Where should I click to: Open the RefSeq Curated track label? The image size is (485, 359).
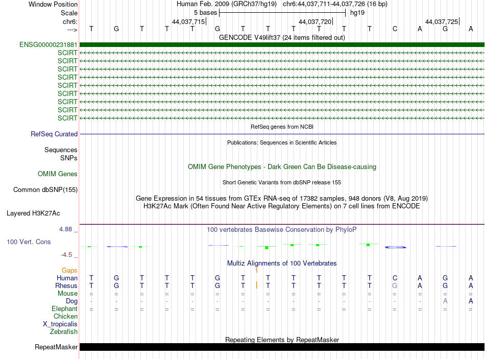click(x=54, y=134)
